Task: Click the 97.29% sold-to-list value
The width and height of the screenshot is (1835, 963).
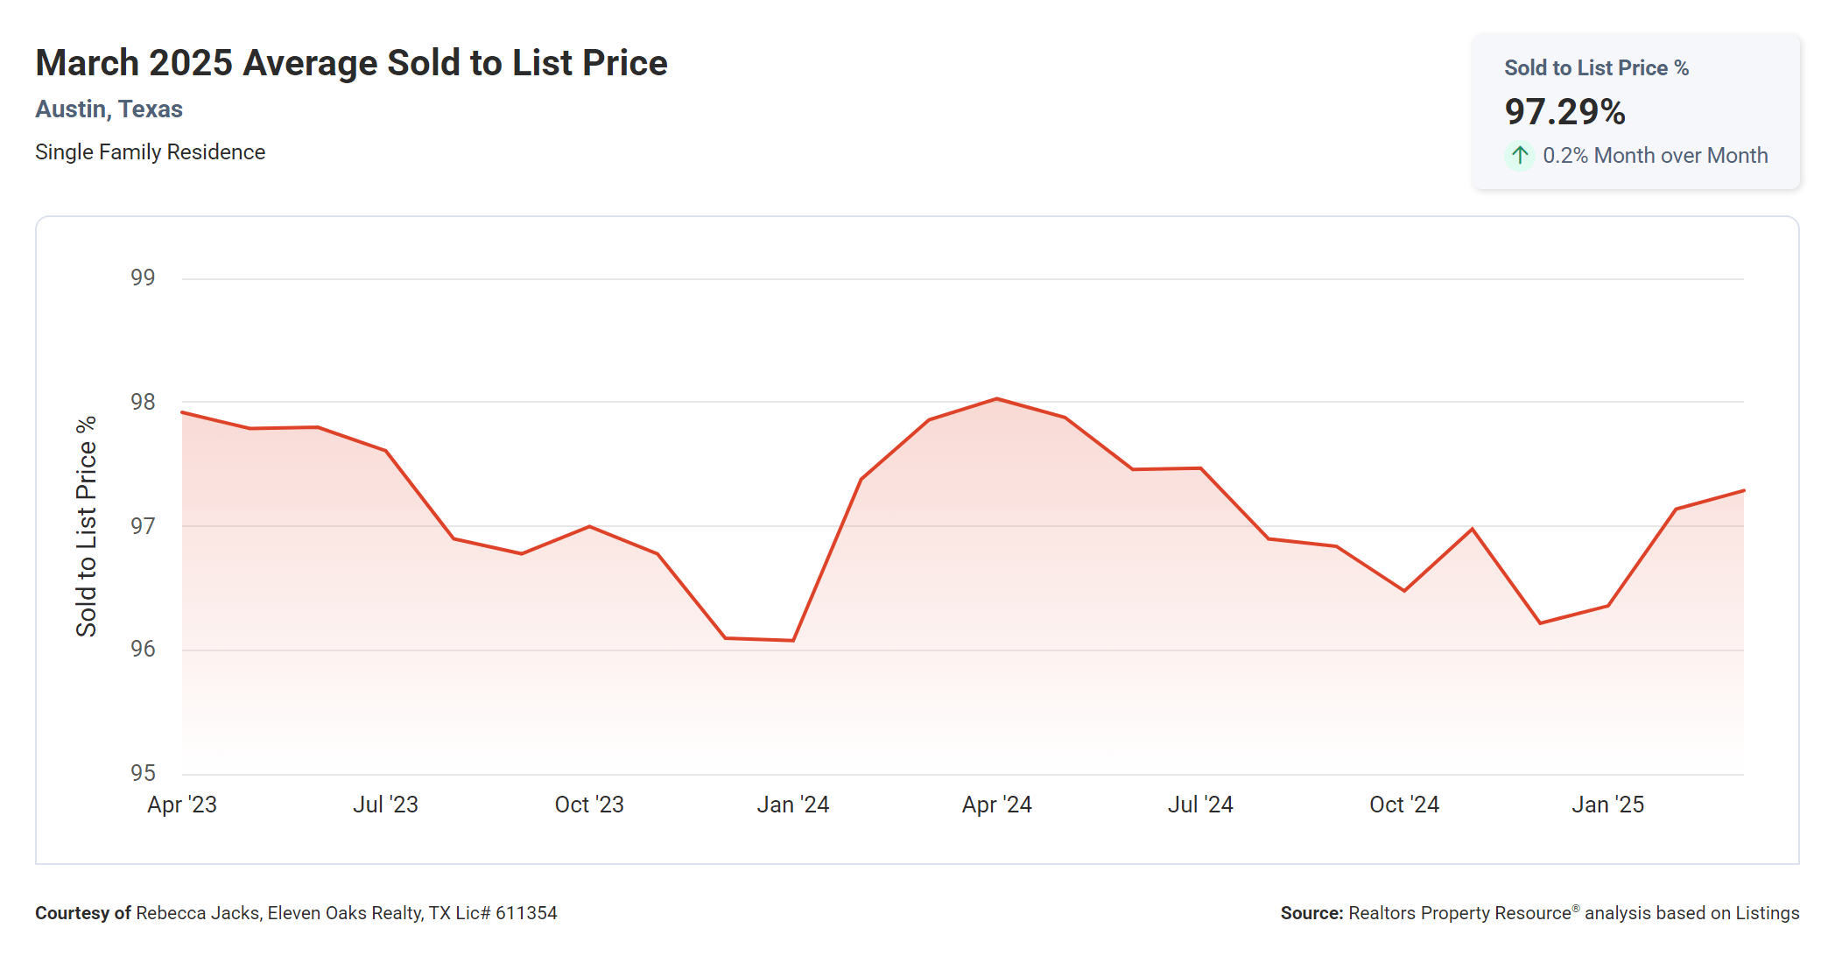Action: coord(1564,111)
